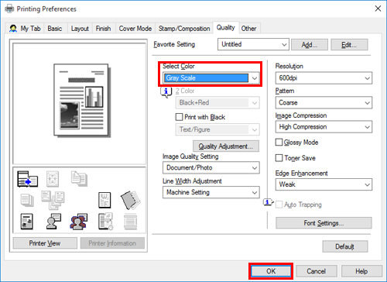Open the Pattern dropdown showing Coarse
Viewport: 387px width, 282px height.
(x=324, y=103)
